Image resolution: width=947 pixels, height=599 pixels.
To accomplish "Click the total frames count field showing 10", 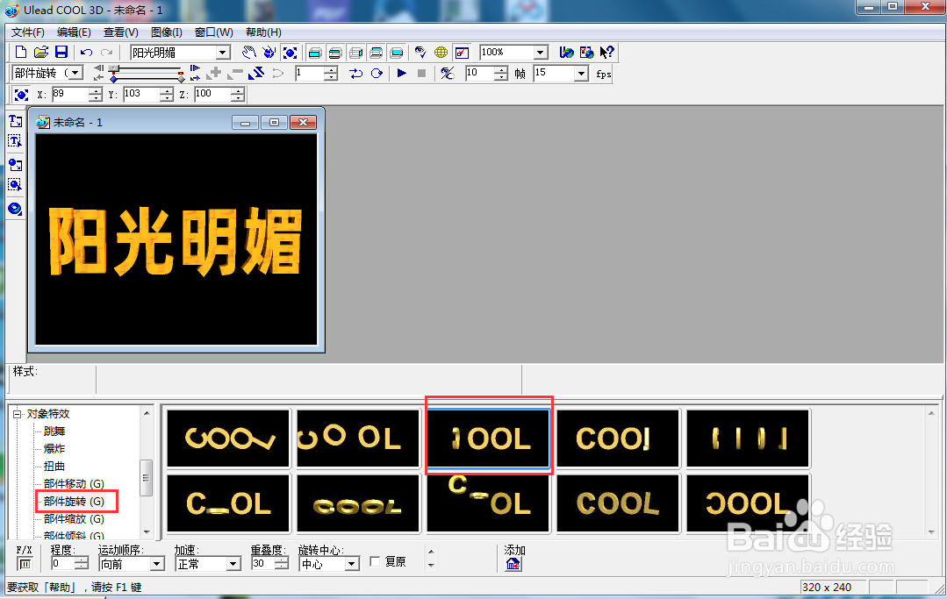I will (x=479, y=74).
